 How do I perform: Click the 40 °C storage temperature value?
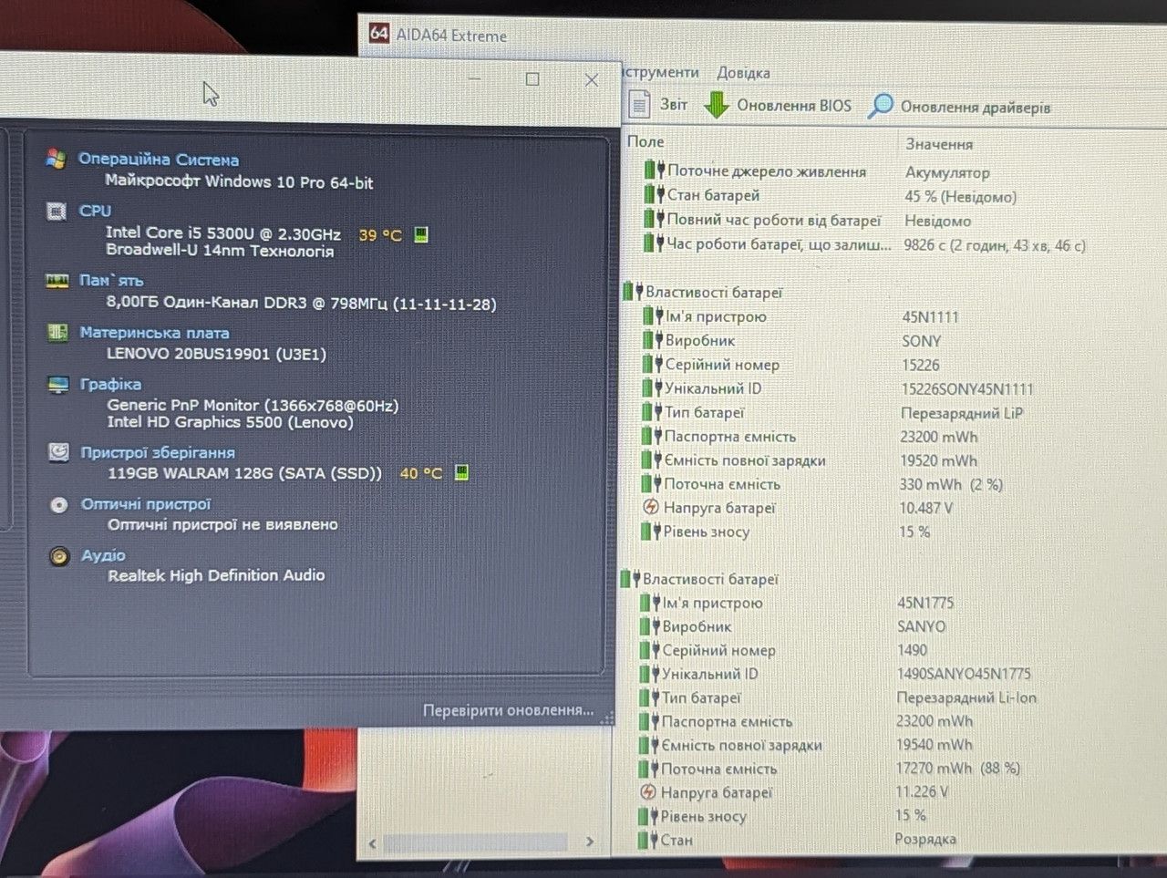point(420,473)
